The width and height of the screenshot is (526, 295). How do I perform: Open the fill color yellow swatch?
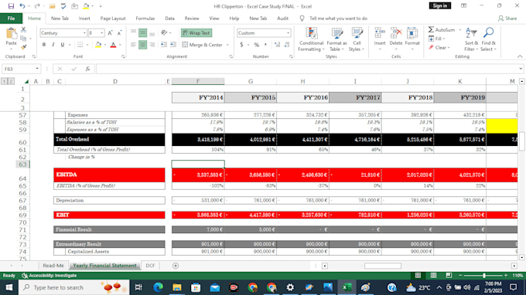[98, 45]
